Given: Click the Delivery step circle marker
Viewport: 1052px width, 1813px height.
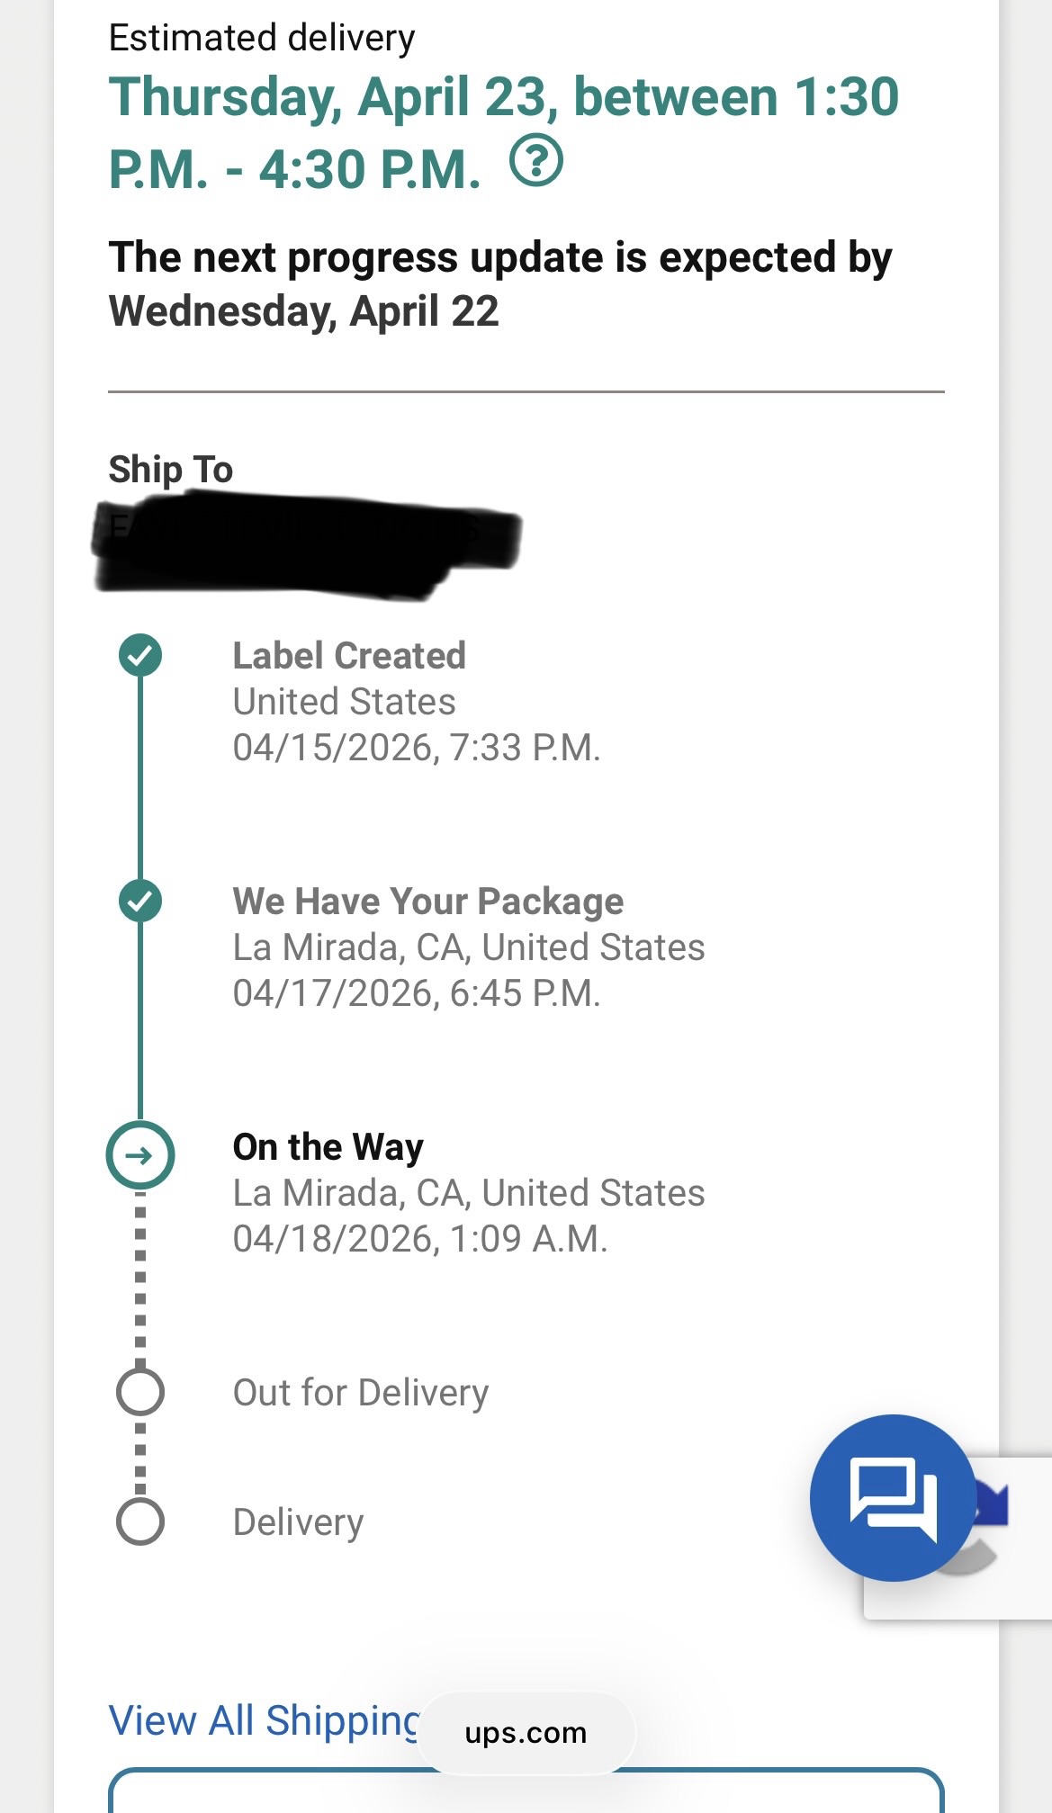Looking at the screenshot, I should (x=140, y=1521).
